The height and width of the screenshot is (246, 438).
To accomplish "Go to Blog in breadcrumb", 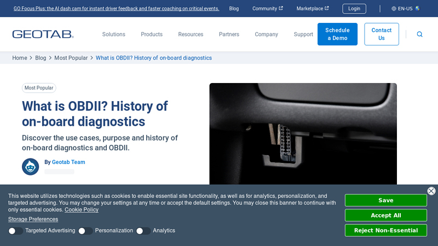I will (x=41, y=58).
